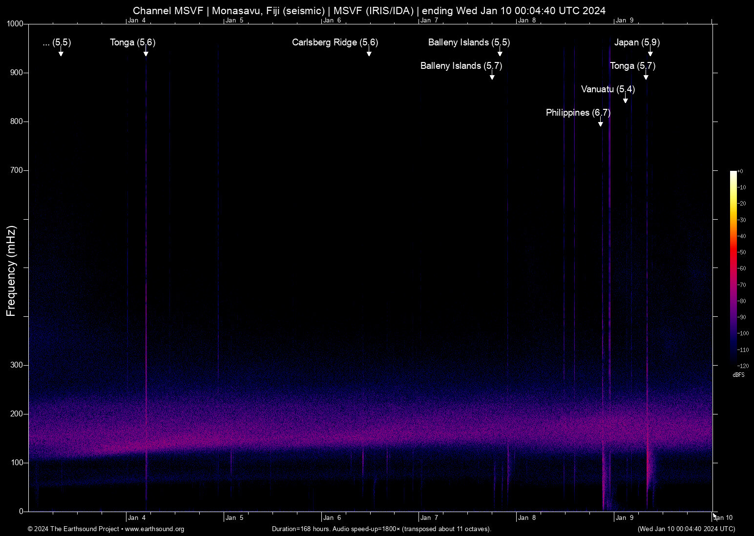Click the Balleny Islands (5.5) annotation

point(468,42)
